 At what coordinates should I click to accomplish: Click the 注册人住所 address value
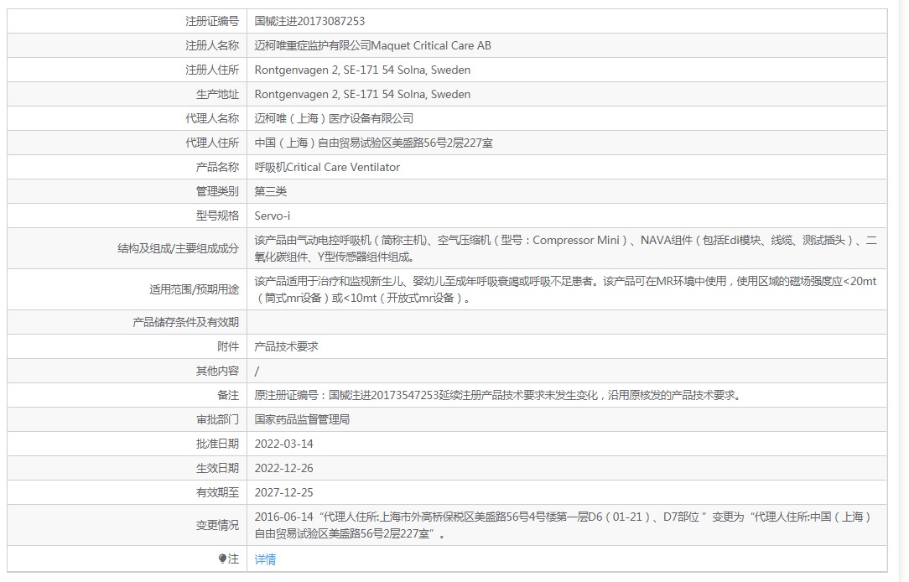[x=362, y=70]
